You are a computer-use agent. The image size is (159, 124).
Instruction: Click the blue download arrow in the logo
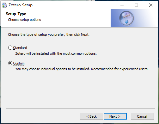click(x=126, y=22)
